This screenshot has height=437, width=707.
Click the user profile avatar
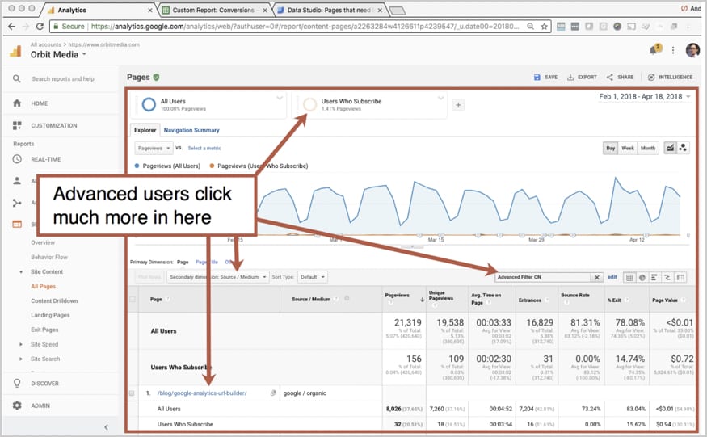692,50
